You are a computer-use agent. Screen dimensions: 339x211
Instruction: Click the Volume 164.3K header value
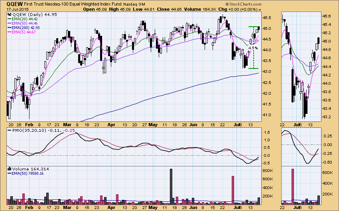[200, 9]
